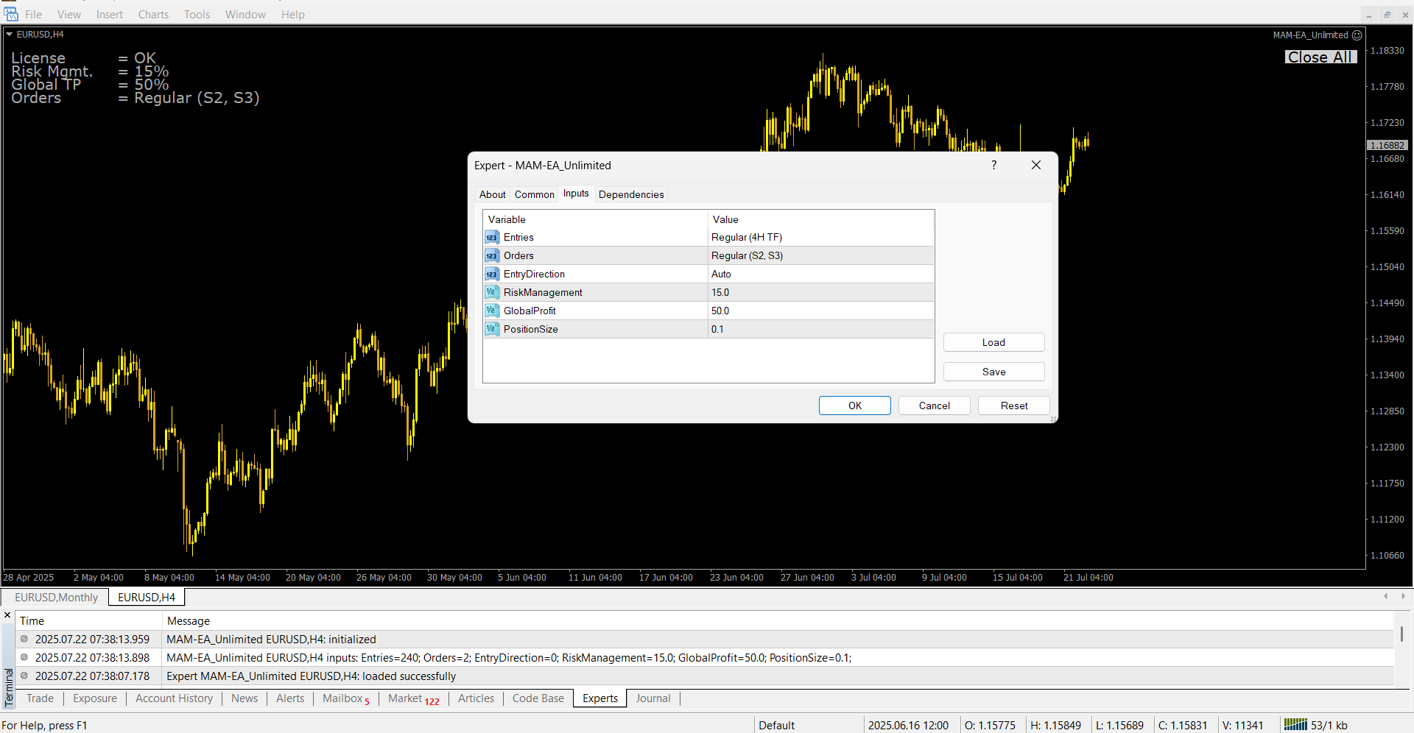Switch to the Common tab
The width and height of the screenshot is (1414, 733).
point(534,195)
